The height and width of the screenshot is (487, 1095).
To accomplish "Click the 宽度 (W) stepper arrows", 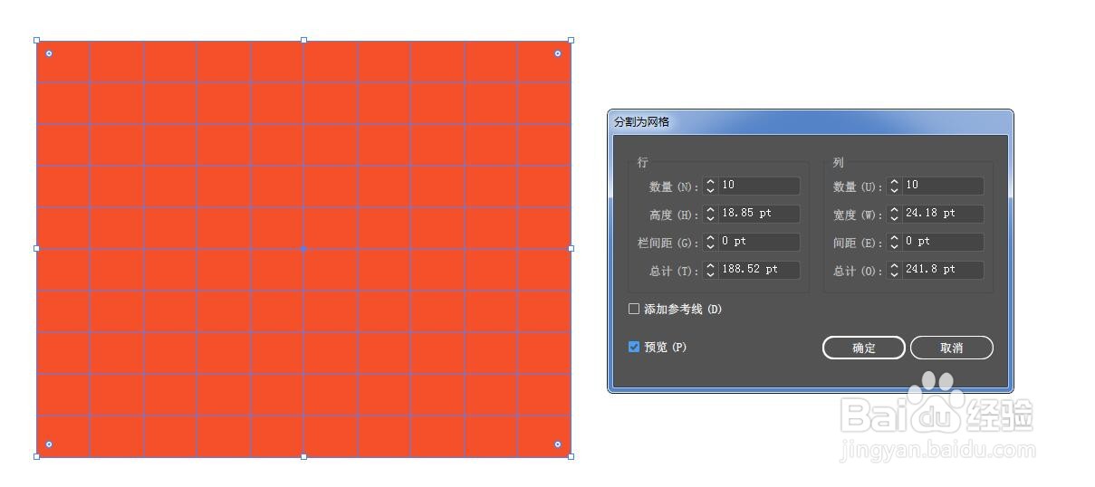I will (x=894, y=214).
